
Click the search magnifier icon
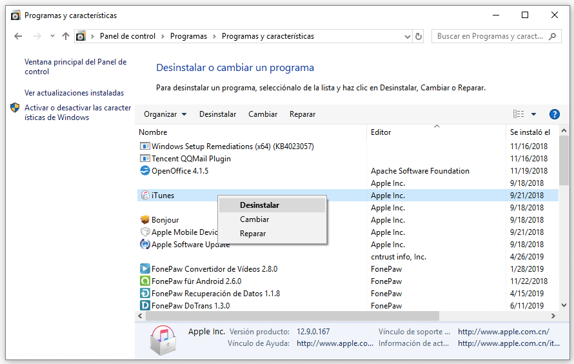(553, 36)
